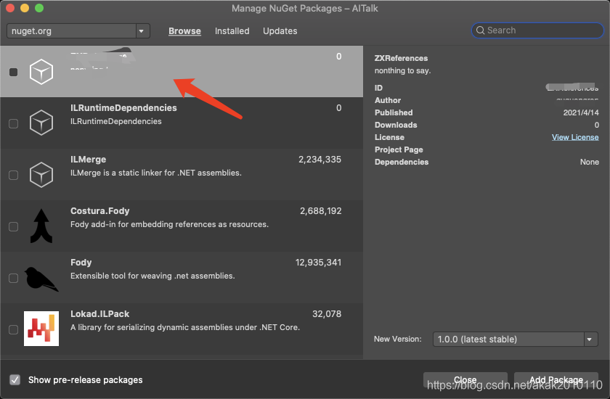Viewport: 610px width, 399px height.
Task: Click 'A library for serializing dynamic assemblies' description
Action: coord(185,327)
